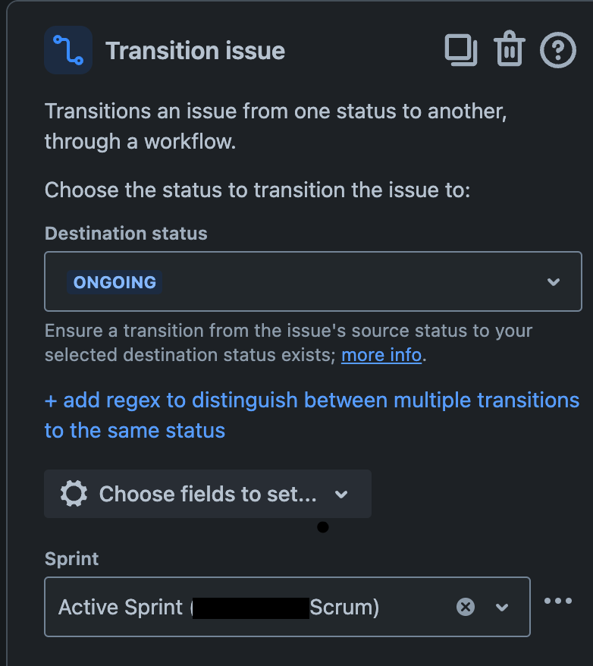This screenshot has width=593, height=666.
Task: Open more options beside the Sprint field
Action: coord(558,601)
